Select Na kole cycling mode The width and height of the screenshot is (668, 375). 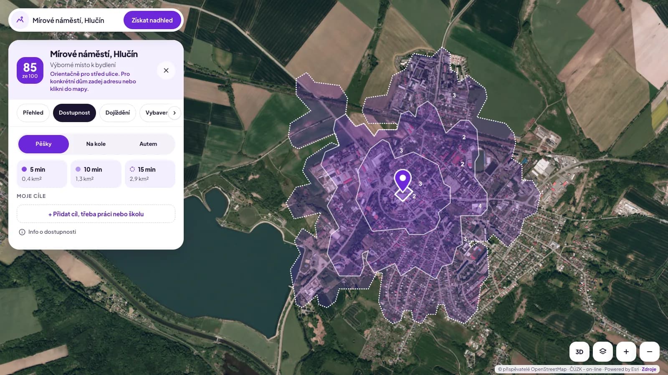[96, 144]
